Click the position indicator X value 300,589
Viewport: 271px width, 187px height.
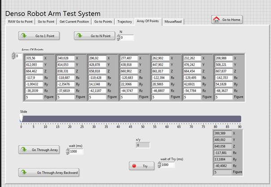coord(223,133)
